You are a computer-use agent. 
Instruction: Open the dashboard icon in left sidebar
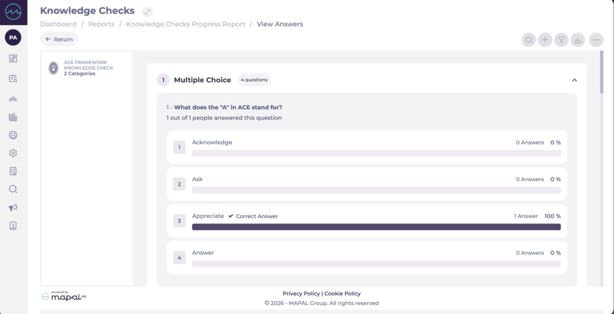[13, 59]
